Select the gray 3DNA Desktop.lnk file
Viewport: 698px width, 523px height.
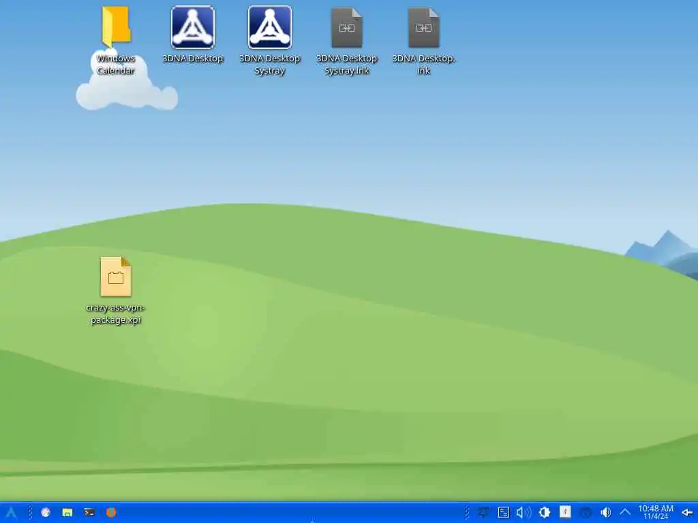point(424,41)
